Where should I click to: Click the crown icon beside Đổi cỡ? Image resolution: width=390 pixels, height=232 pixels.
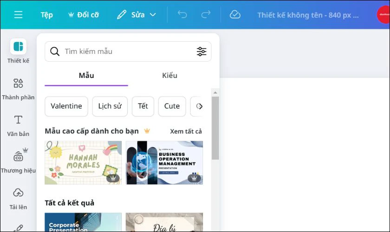[71, 15]
